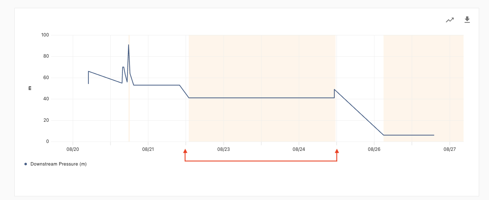
Task: Click the right red arrow marker
Action: (337, 151)
